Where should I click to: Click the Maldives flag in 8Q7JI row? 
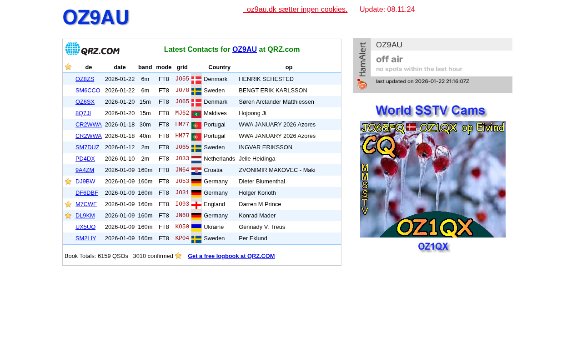point(196,114)
